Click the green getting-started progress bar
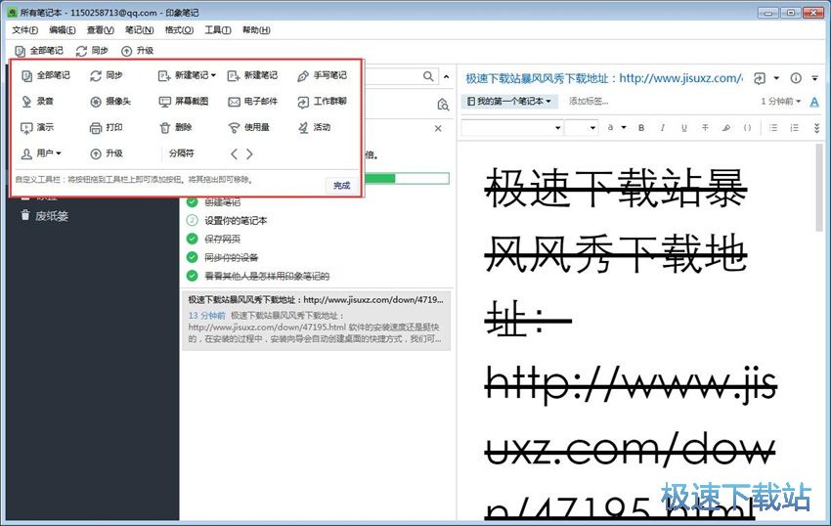Viewport: 831px width, 526px height. [x=406, y=178]
